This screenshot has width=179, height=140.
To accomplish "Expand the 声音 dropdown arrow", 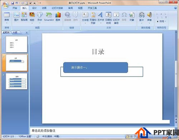I will pyautogui.click(x=149, y=23).
